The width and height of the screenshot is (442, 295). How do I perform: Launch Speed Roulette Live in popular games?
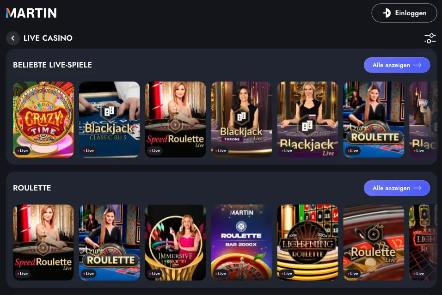tap(175, 119)
